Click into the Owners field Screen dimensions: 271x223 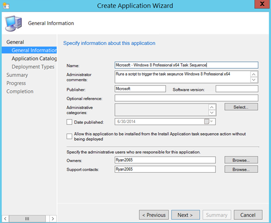[165, 160]
